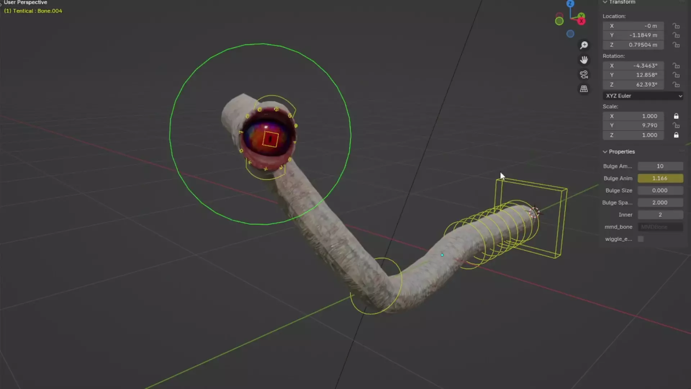Open the XYZ Euler rotation mode dropdown
Image resolution: width=691 pixels, height=389 pixels.
pyautogui.click(x=643, y=96)
